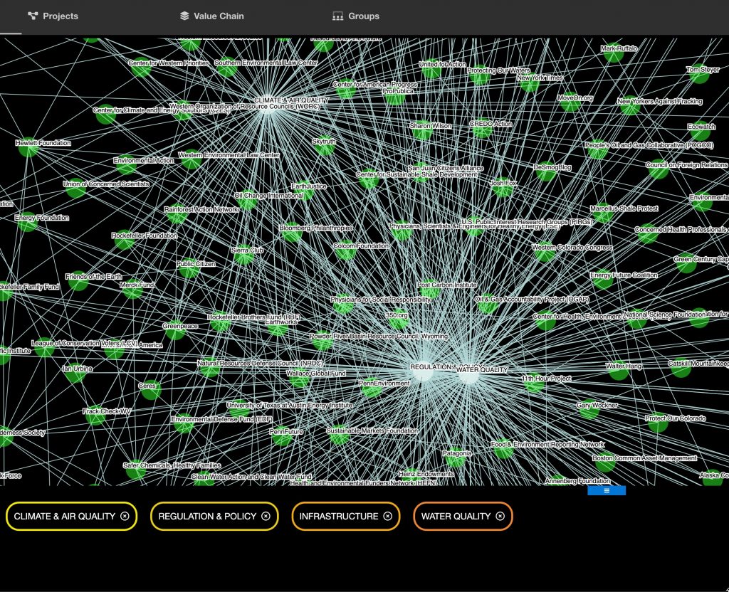Click the Wallace Global Fund label
729x592 pixels.
point(315,373)
